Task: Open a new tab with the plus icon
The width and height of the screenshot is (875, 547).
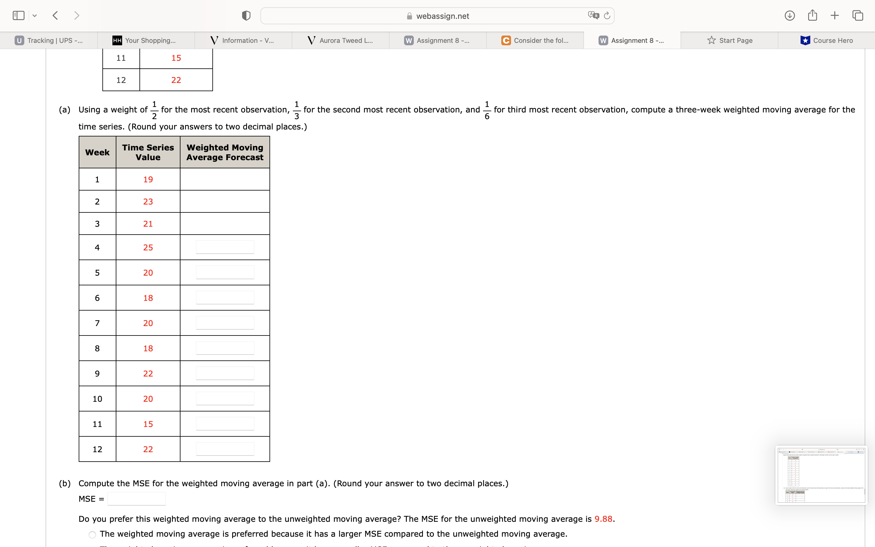Action: click(835, 15)
